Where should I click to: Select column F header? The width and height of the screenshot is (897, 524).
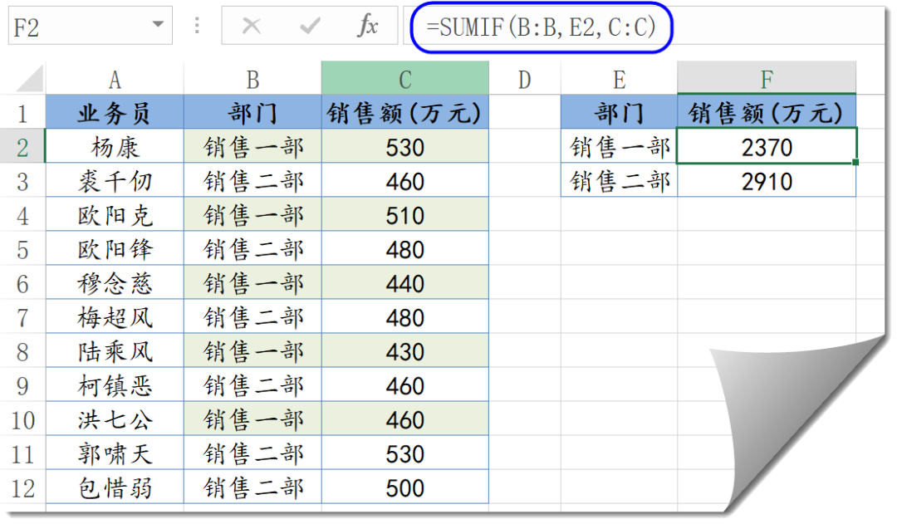(x=767, y=78)
